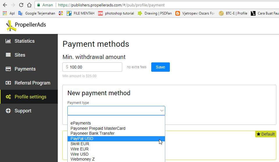Viewport: 279px width, 162px height.
Task: Click the PropellerAds logo
Action: 26,26
